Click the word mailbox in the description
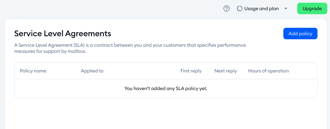330x129 pixels. coord(77,51)
